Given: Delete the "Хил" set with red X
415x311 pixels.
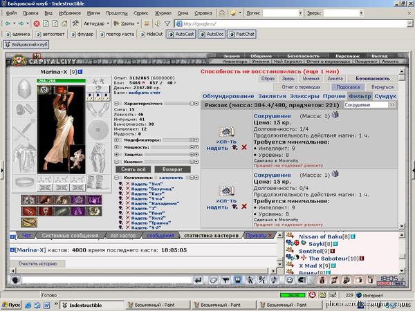Looking at the screenshot, I should tap(128, 184).
